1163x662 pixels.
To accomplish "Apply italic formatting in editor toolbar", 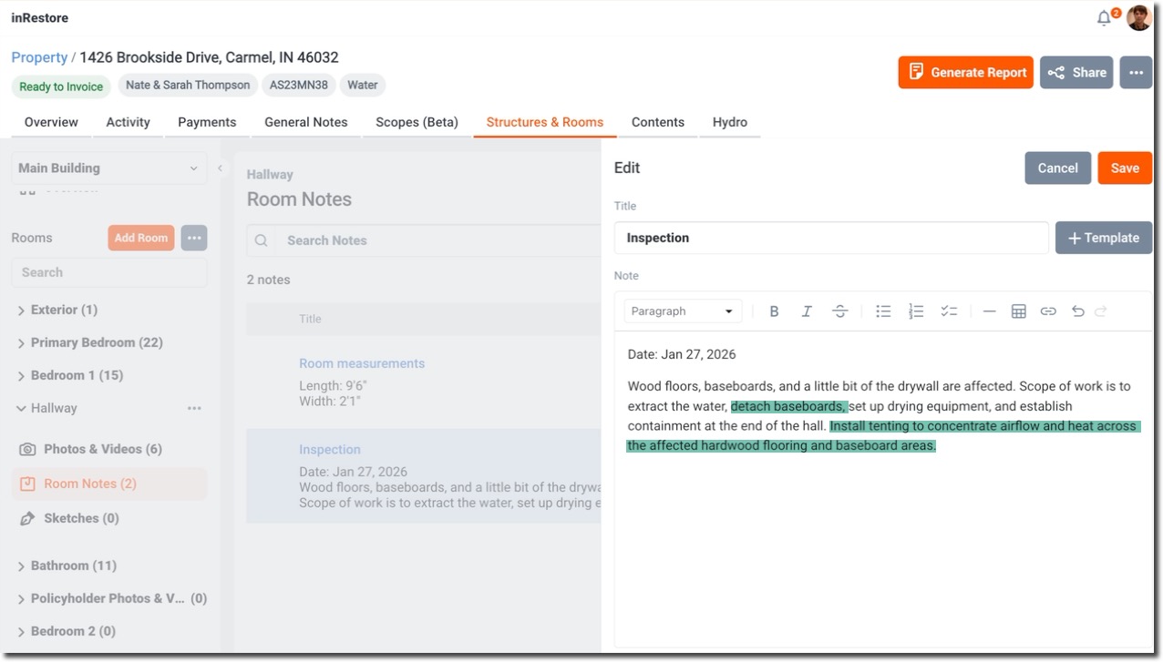I will click(x=807, y=311).
